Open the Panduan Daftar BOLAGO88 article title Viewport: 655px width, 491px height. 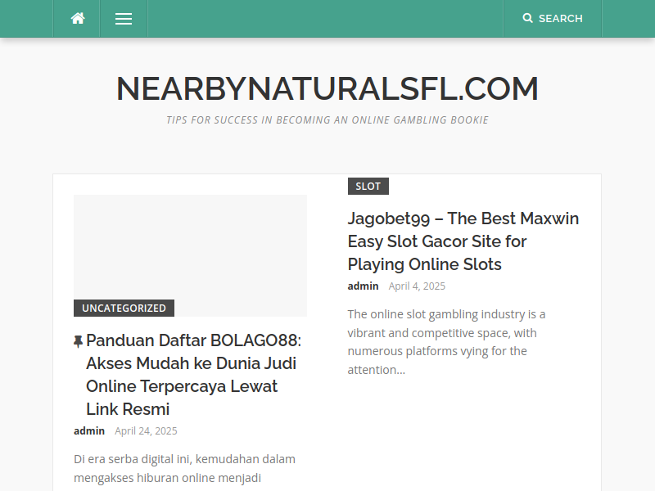pyautogui.click(x=193, y=375)
